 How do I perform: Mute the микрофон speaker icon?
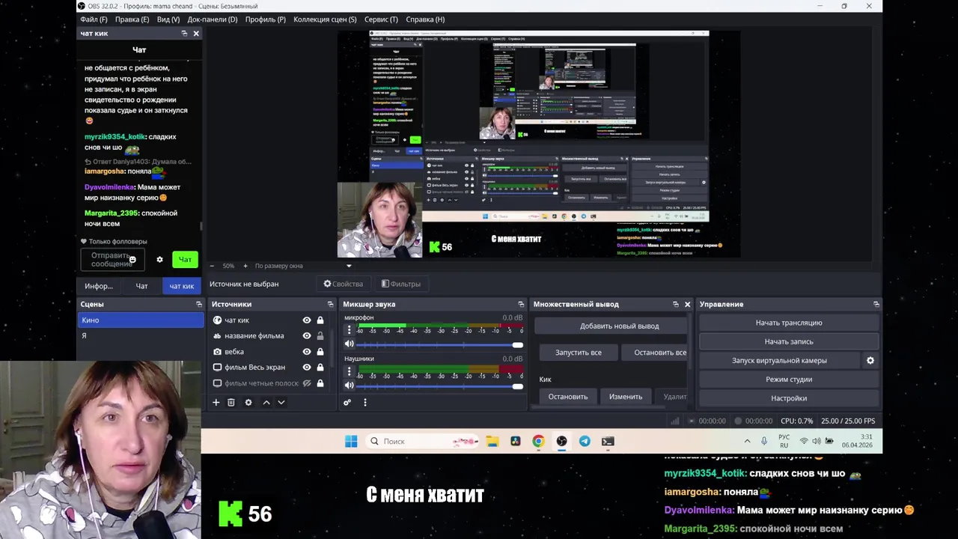[350, 344]
